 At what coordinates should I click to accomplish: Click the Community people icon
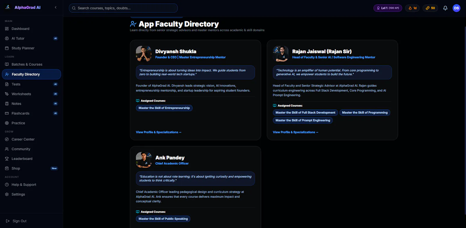pyautogui.click(x=7, y=149)
